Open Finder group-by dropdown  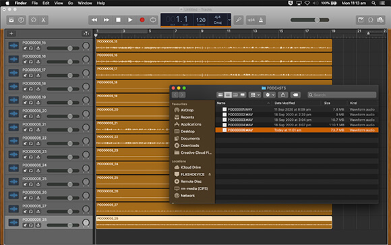[x=255, y=95]
